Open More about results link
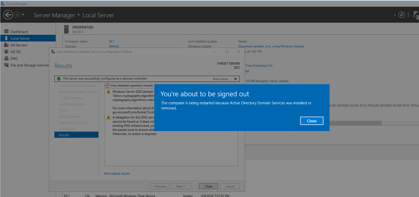 point(117,174)
